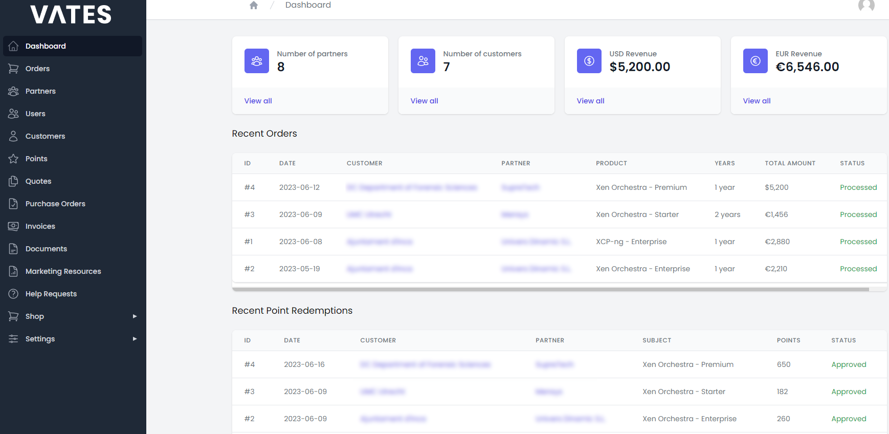Click the Recent Orders horizontal scrollbar
This screenshot has width=889, height=434.
[x=550, y=289]
